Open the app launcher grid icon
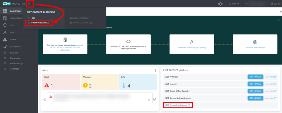The height and width of the screenshot is (113, 282). click(x=30, y=3)
